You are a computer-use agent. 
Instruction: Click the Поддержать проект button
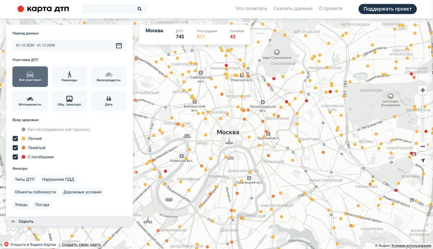[388, 9]
